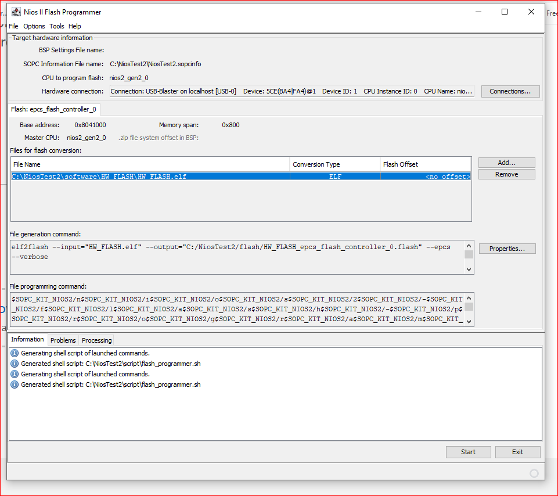The width and height of the screenshot is (558, 496).
Task: Switch to the Problems tab
Action: pos(63,340)
